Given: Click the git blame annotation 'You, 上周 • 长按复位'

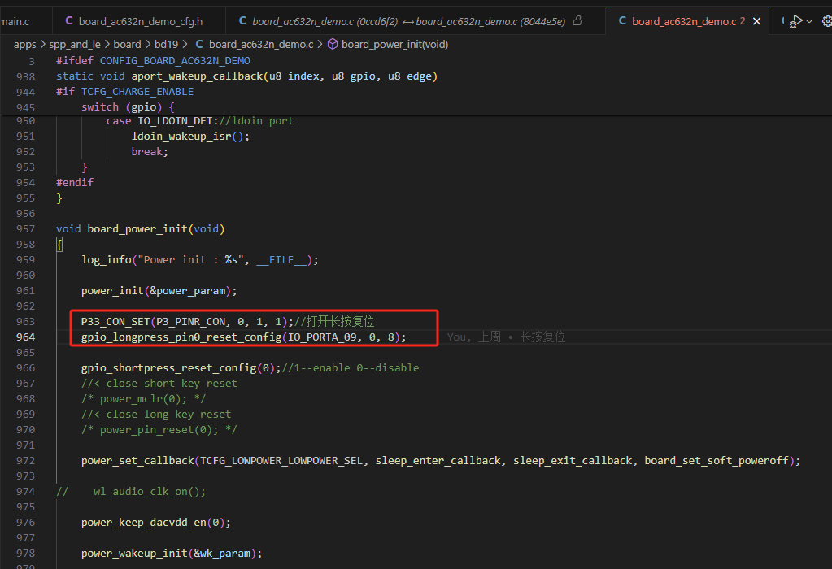Looking at the screenshot, I should [x=506, y=337].
